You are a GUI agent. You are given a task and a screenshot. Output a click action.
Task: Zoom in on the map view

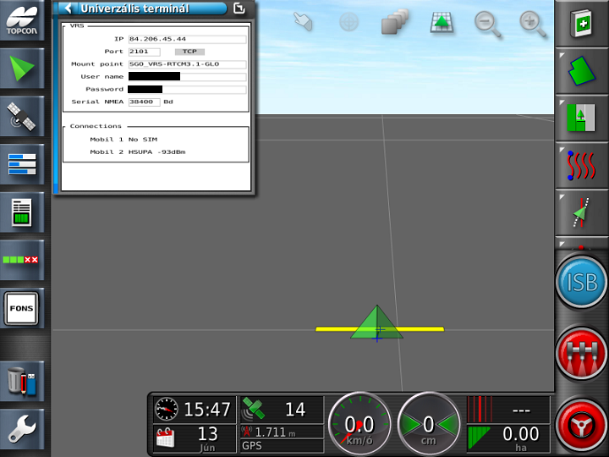tap(533, 23)
